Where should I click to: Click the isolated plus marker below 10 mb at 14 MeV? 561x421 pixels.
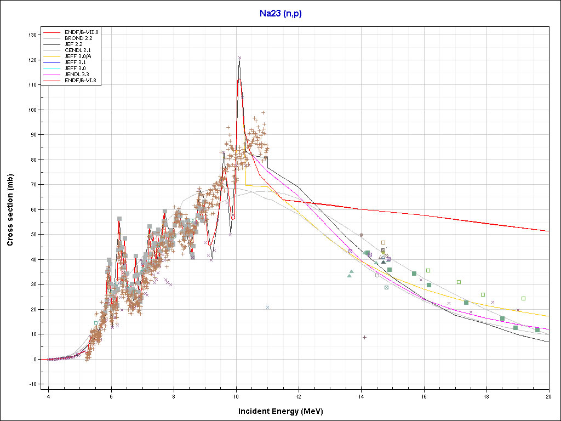[364, 337]
